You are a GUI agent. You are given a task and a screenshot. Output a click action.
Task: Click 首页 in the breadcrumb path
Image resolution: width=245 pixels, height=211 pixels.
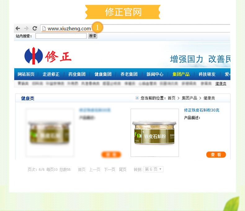171,98
